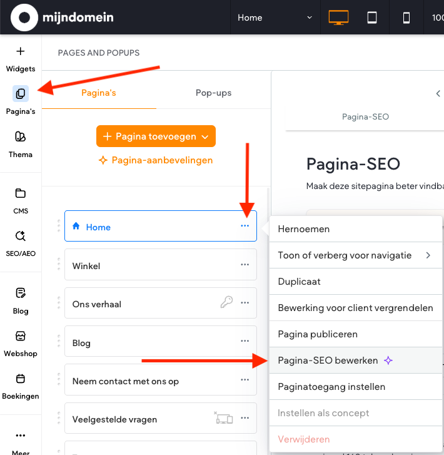Open the Home page selector dropdown
Image resolution: width=444 pixels, height=455 pixels.
point(275,18)
